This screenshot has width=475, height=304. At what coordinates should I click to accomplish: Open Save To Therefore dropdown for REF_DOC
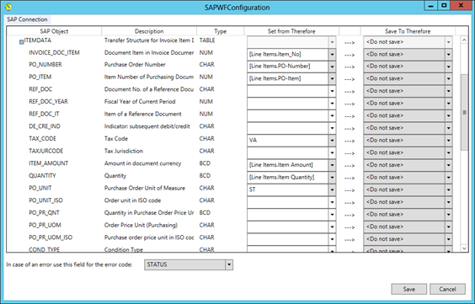[x=449, y=91]
